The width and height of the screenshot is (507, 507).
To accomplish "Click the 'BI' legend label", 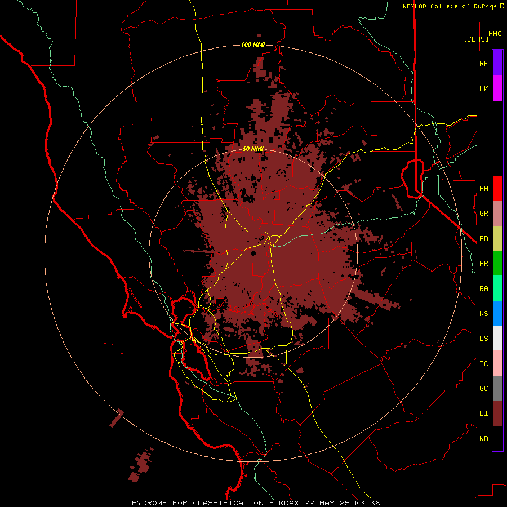I will (x=483, y=413).
